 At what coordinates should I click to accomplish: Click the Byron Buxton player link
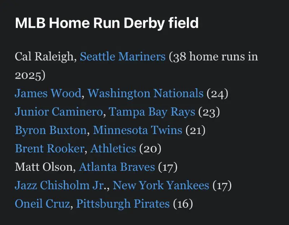click(51, 130)
